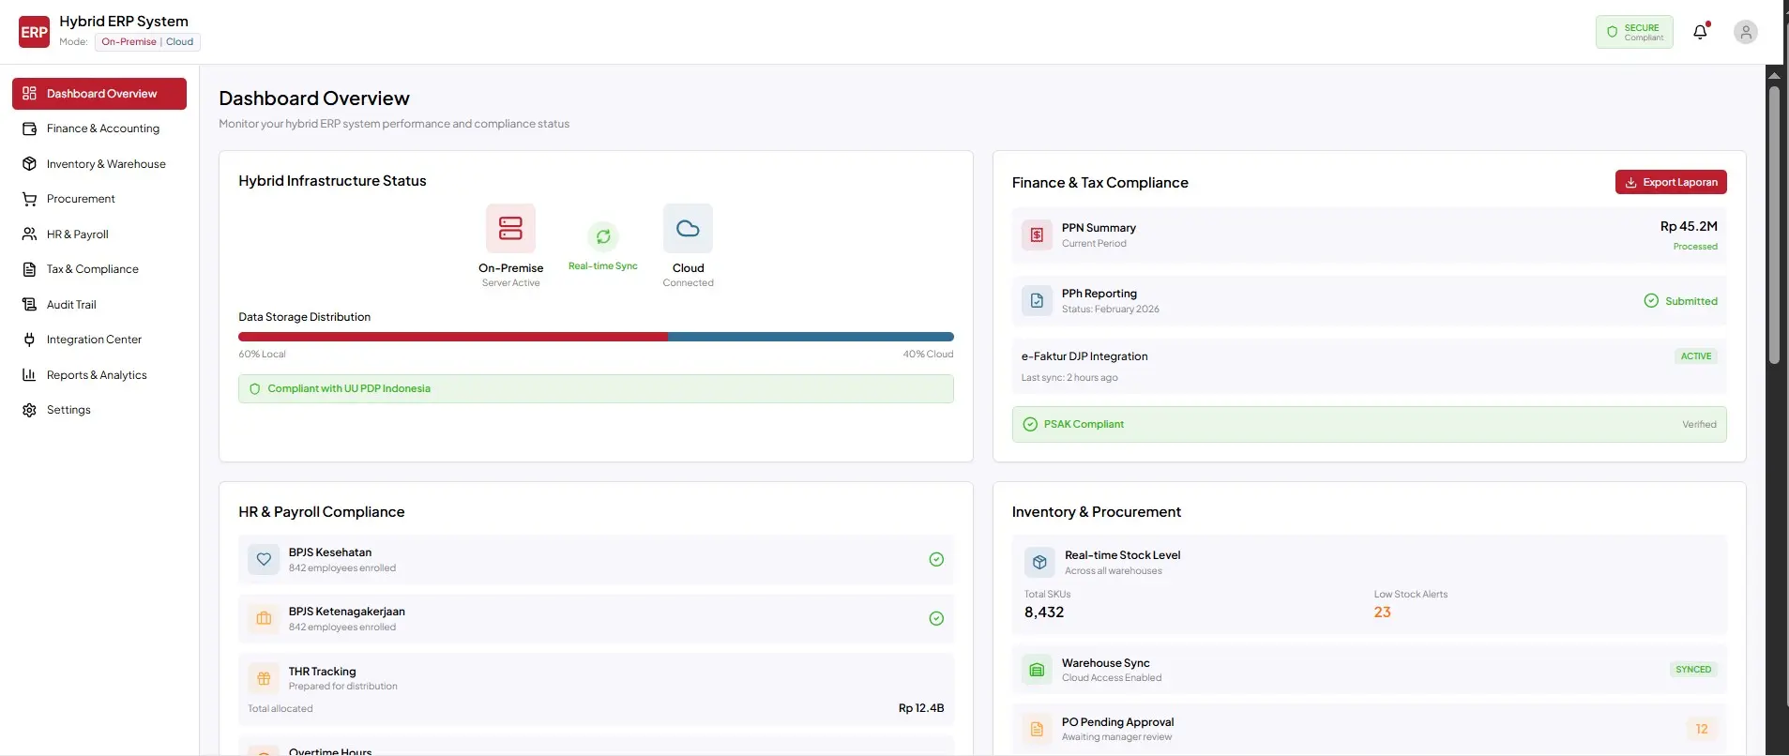The width and height of the screenshot is (1789, 756).
Task: Click the 'Hybrid Infrastructure Status' heading
Action: [332, 181]
